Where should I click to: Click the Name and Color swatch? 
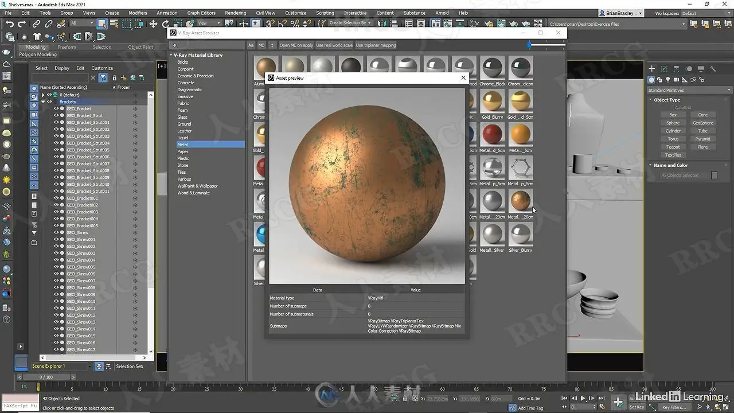[x=714, y=175]
